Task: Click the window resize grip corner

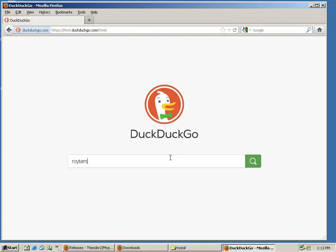Action: tap(324, 237)
